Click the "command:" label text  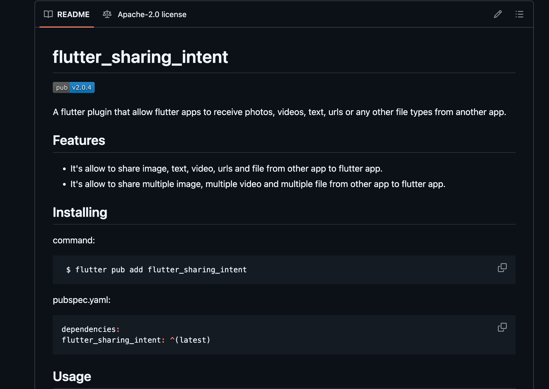74,240
